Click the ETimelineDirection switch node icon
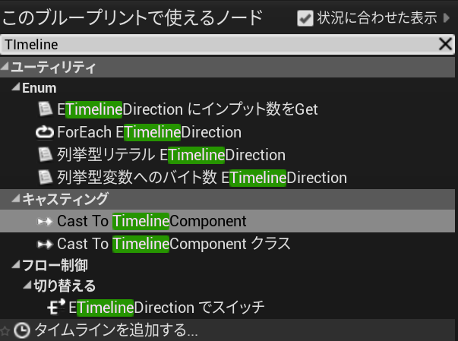Image resolution: width=458 pixels, height=341 pixels. [x=57, y=308]
